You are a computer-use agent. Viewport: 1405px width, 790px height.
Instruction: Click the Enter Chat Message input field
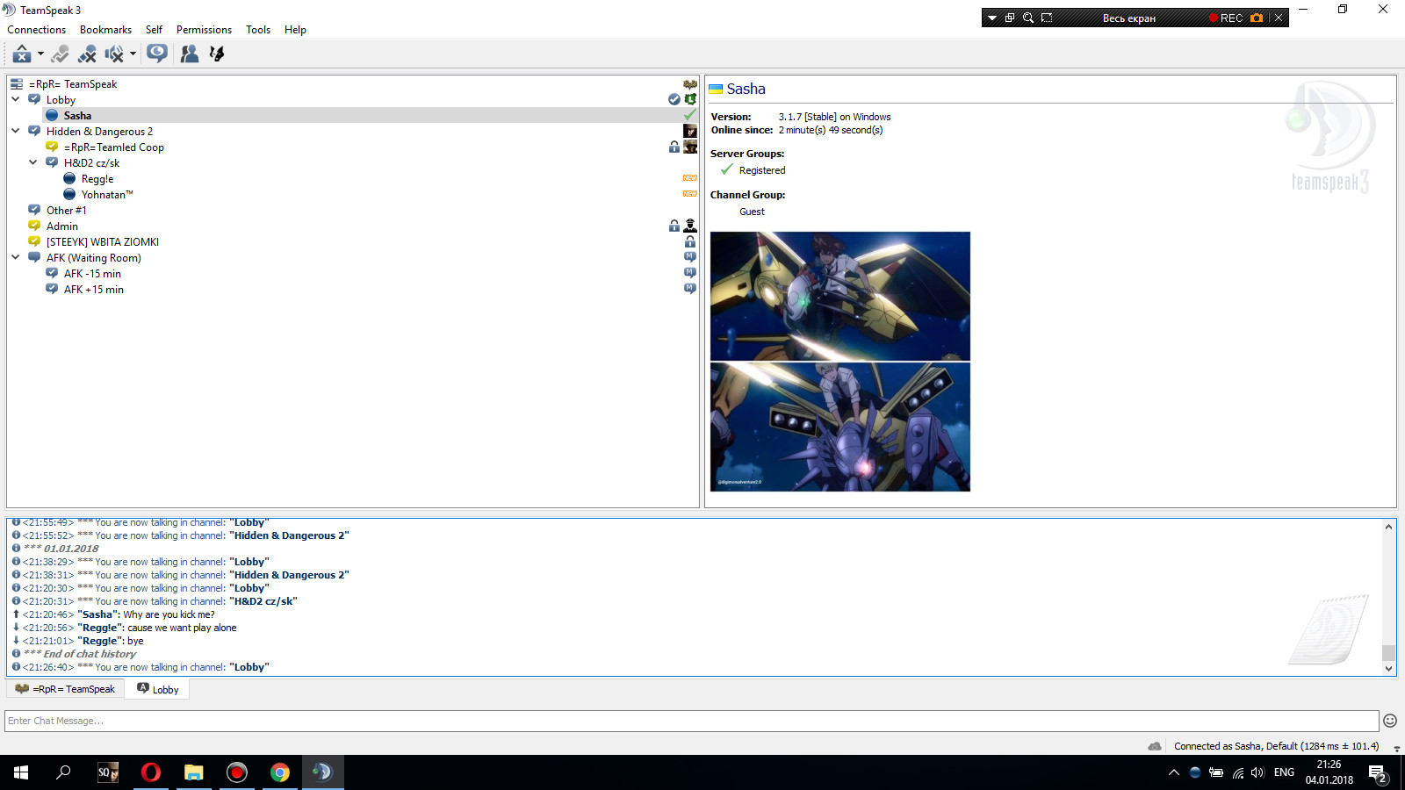692,721
